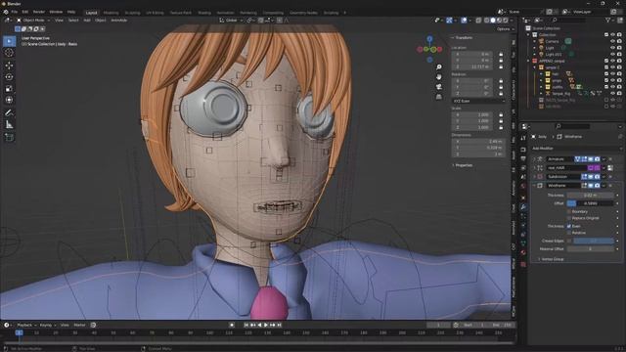
Task: Select the Scale tool
Action: coord(9,89)
